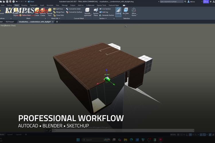Image resolution: width=215 pixels, height=143 pixels.
Task: Click the Extrude Face tool
Action: [x=50, y=12]
